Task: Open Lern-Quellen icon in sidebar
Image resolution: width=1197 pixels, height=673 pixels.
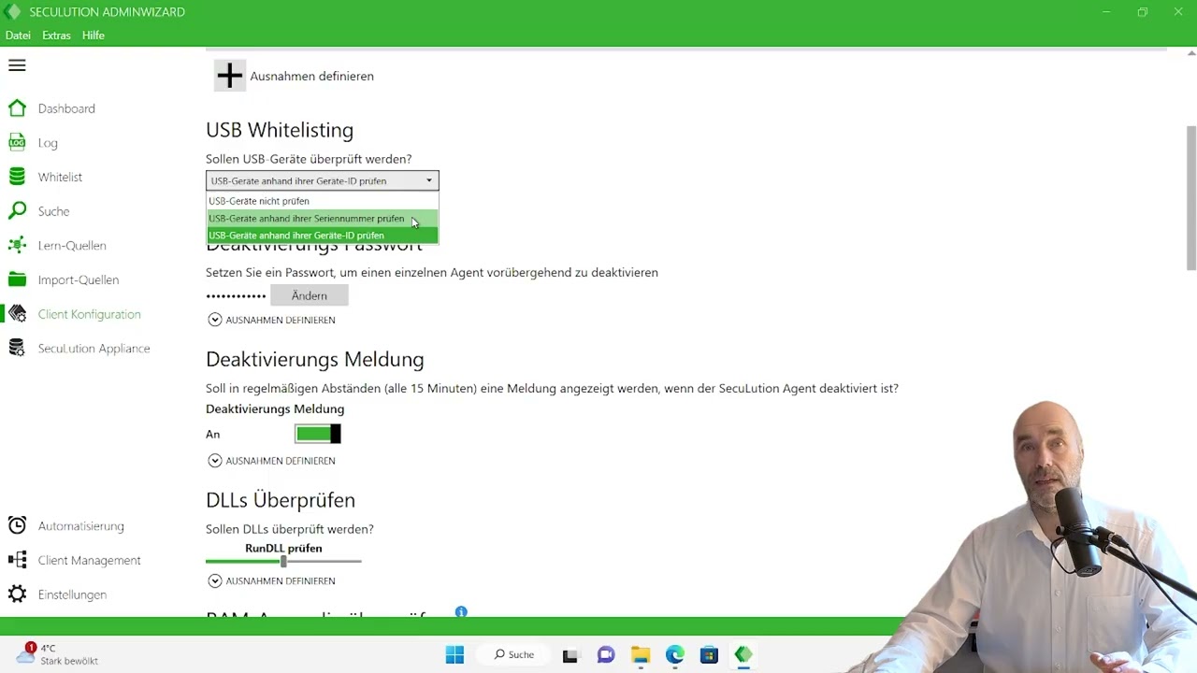Action: [17, 245]
